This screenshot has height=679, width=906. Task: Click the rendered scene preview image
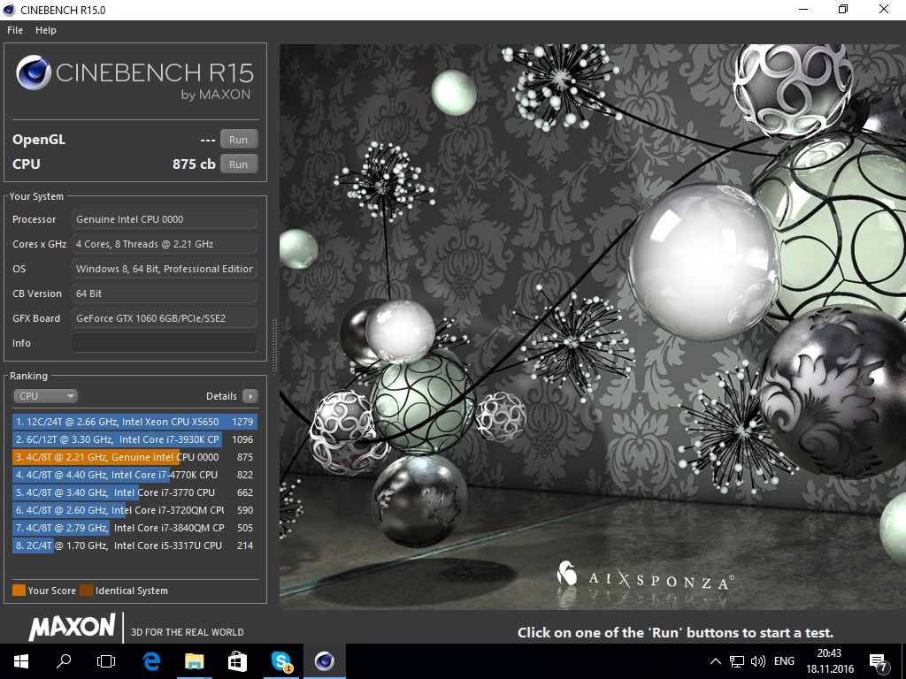pyautogui.click(x=593, y=326)
